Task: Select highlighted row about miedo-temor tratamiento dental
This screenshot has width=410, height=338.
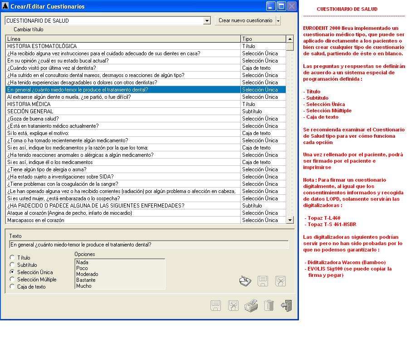Action: tap(146, 90)
